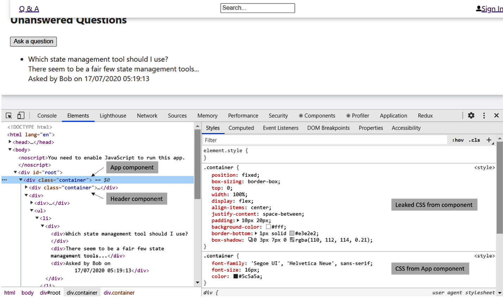Expand the head element in the DOM tree
503x298 pixels.
pyautogui.click(x=10, y=142)
